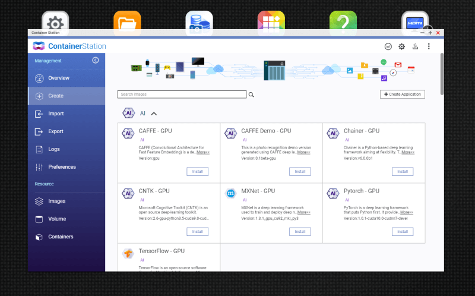Open the Volume resource page
The image size is (475, 296).
66,219
